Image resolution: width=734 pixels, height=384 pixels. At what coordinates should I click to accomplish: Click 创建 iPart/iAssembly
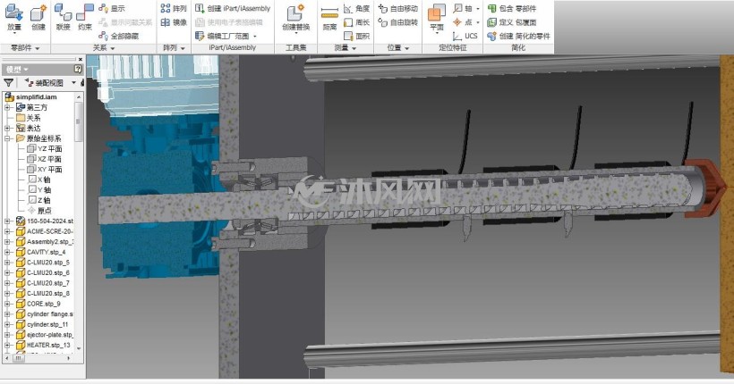233,8
